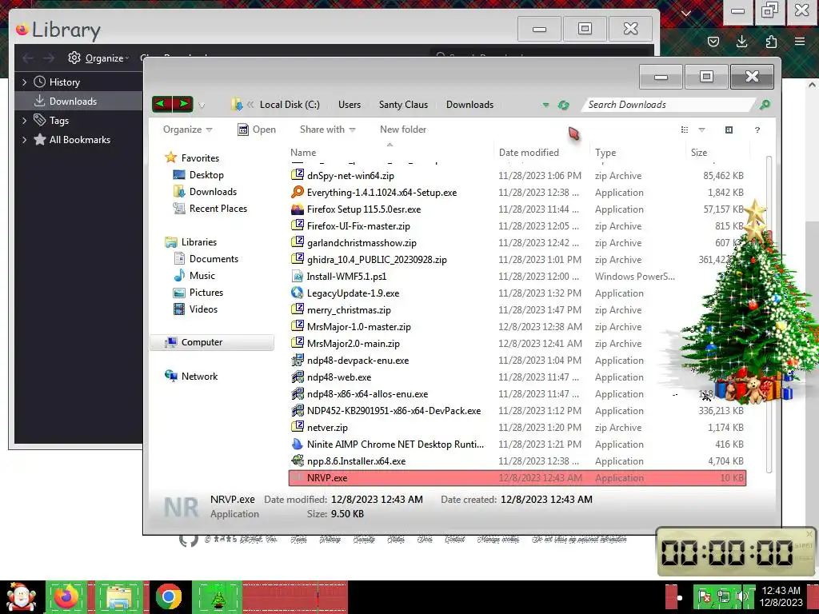Select garlandchristmasshow.zip file

point(362,242)
